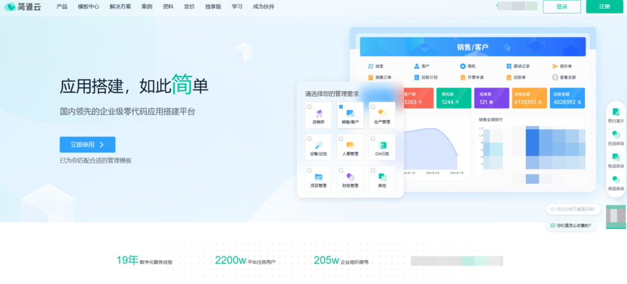Image resolution: width=627 pixels, height=284 pixels.
Task: Select the 你们是怎么收费的 chat suggestion
Action: tap(573, 226)
